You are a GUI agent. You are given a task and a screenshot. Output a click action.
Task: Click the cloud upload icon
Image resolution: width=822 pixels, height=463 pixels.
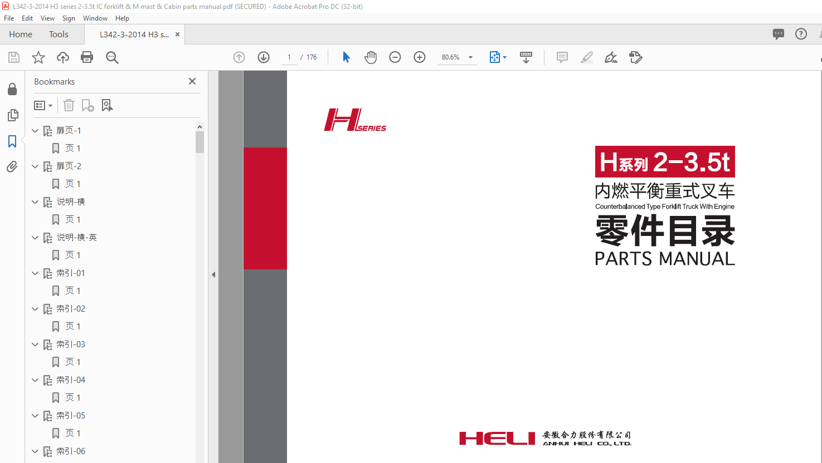point(63,57)
